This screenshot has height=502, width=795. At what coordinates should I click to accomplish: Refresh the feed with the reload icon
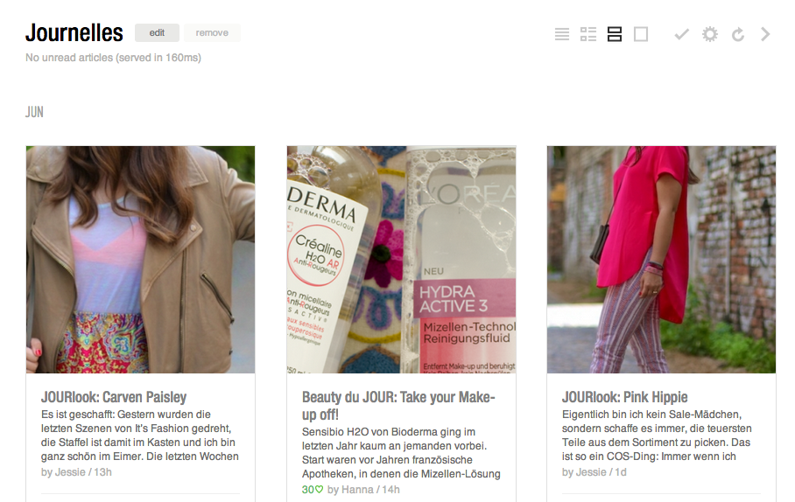coord(738,34)
